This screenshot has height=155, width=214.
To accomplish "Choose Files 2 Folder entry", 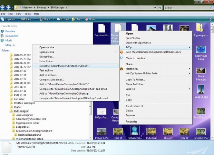I will 155,38.
